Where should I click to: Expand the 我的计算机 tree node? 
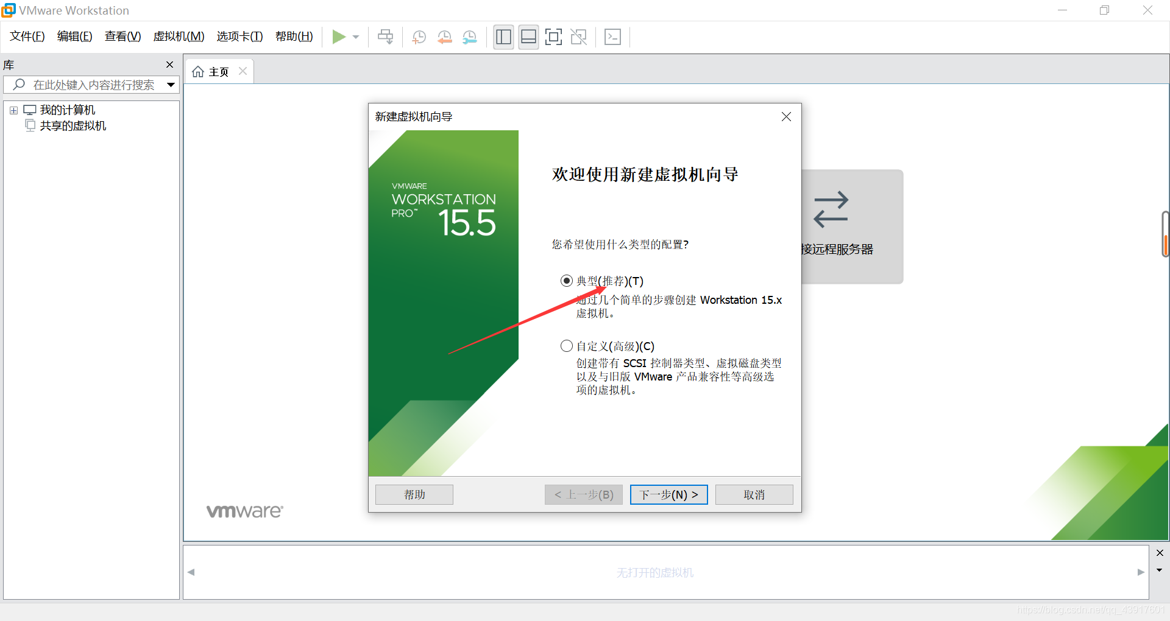click(13, 110)
